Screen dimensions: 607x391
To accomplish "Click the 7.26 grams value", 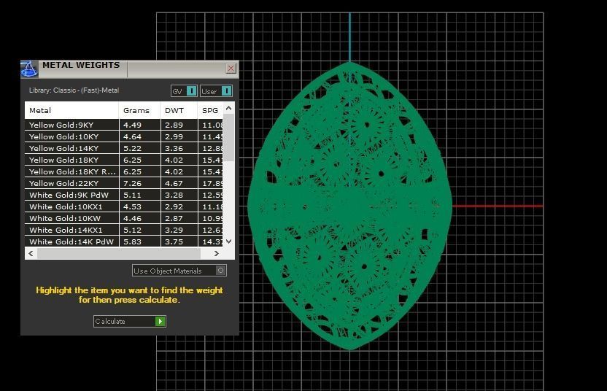I will (132, 184).
